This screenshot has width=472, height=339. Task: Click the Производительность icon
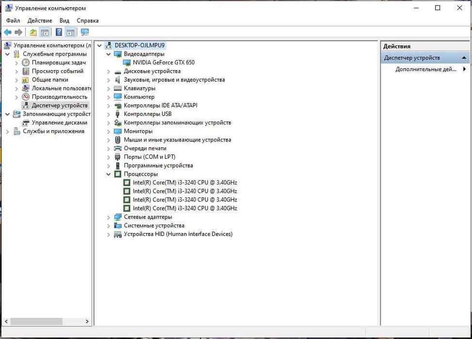[26, 97]
